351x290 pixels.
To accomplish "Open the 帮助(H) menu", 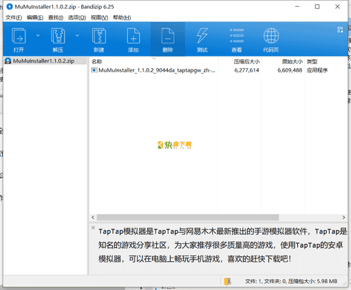I will pos(122,18).
